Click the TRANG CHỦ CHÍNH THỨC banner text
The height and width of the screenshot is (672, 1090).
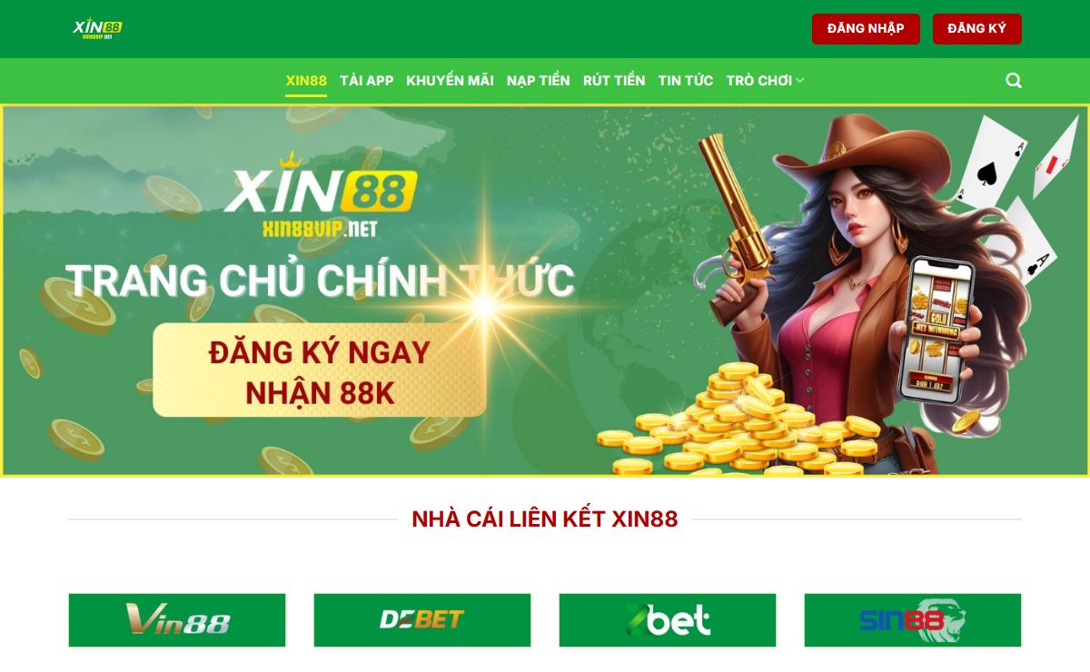click(320, 281)
